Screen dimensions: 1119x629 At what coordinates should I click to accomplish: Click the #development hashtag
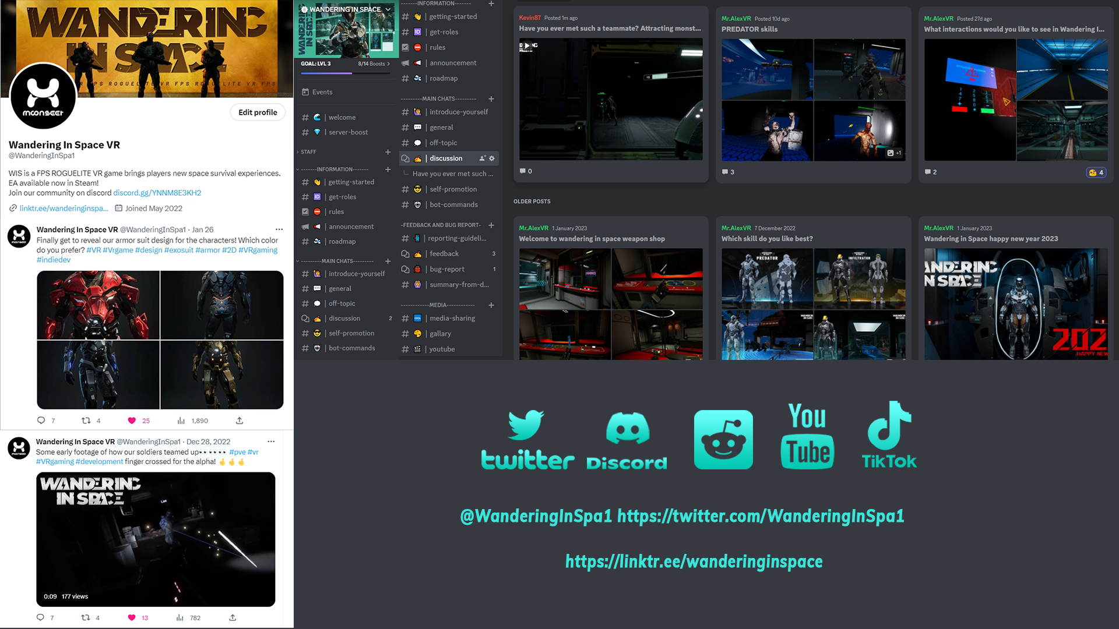(99, 462)
